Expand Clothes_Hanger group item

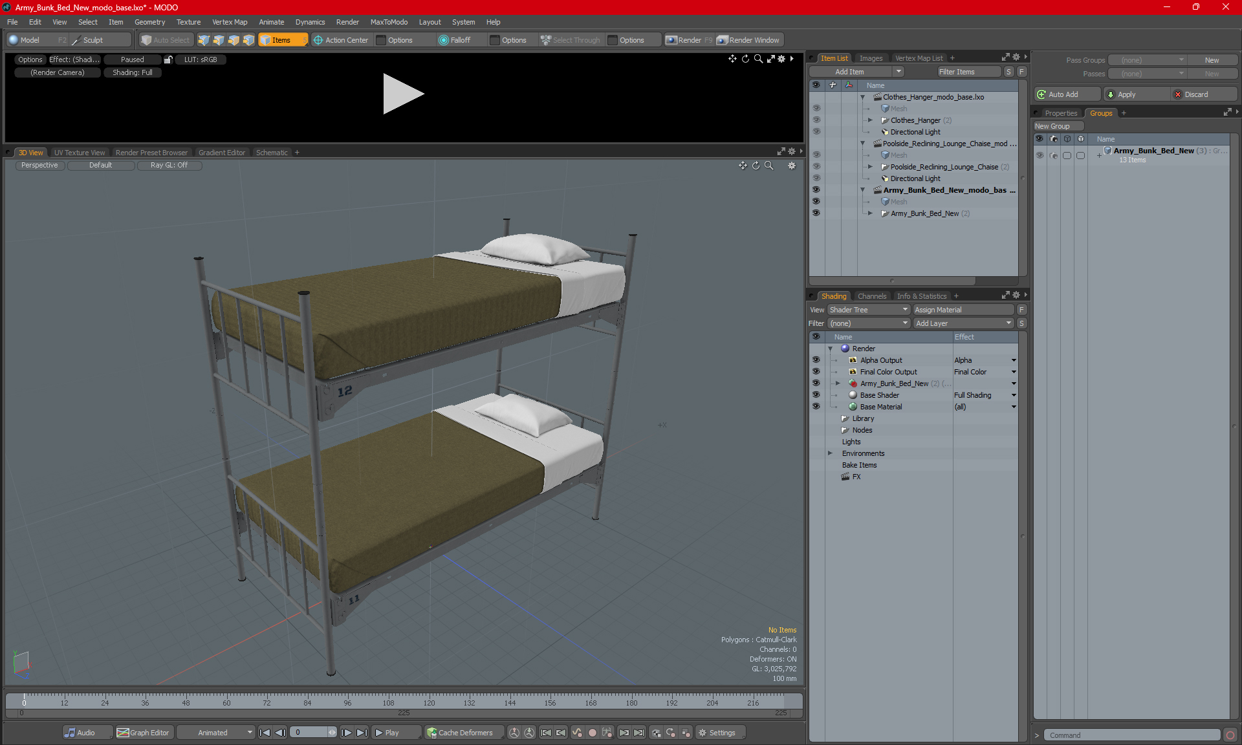coord(870,120)
